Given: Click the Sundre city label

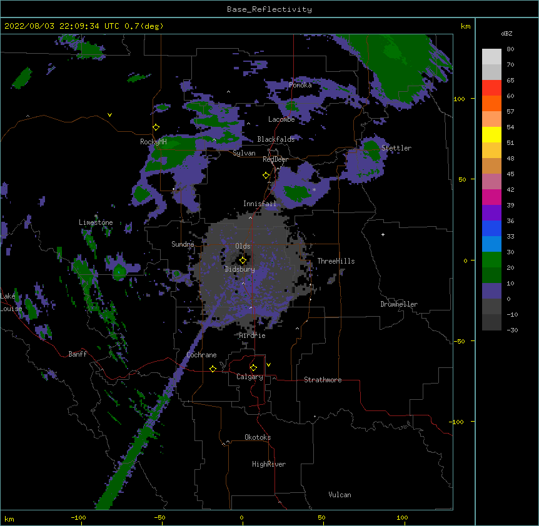Looking at the screenshot, I should pyautogui.click(x=183, y=244).
